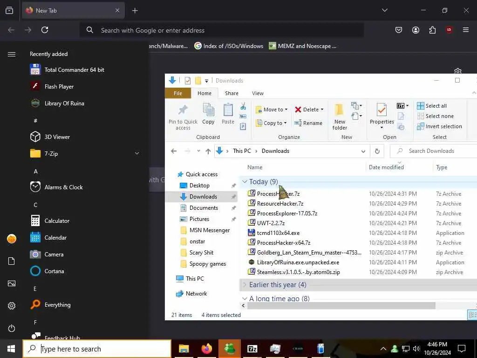Open 3D Viewer app
477x358 pixels.
point(50,137)
